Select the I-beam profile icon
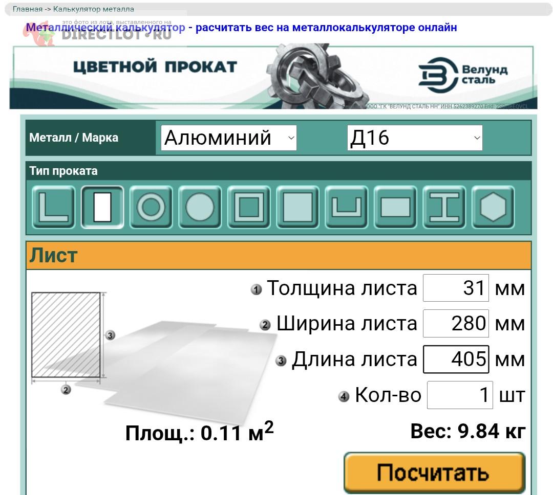553x495 pixels. (x=444, y=207)
